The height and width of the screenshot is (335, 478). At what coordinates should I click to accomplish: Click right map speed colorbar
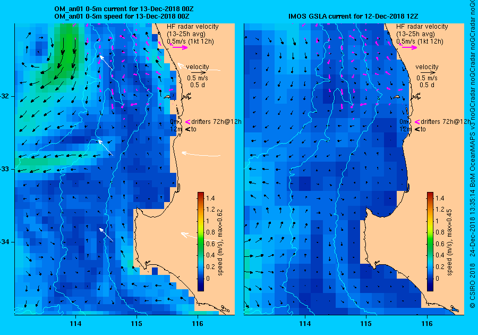click(x=430, y=241)
